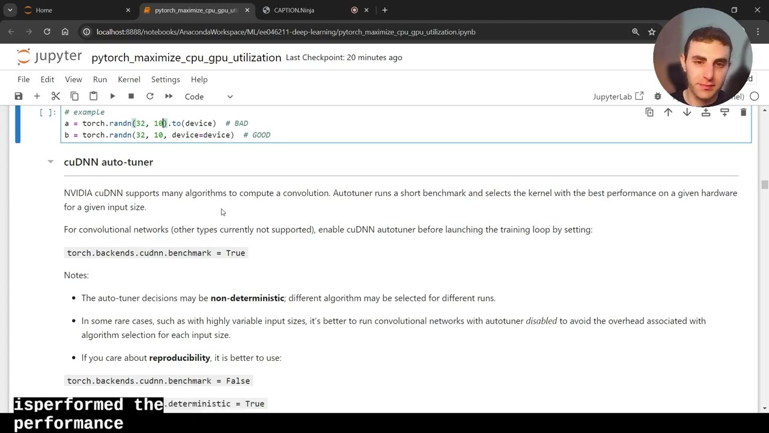Reload the page in the browser
This screenshot has height=433, width=769.
point(47,32)
